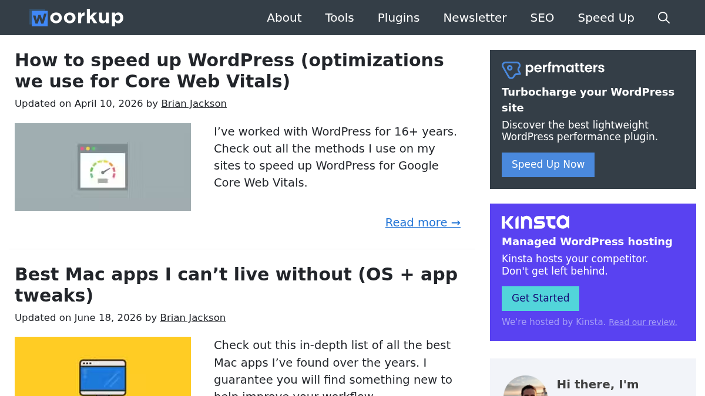Click the perfmatters logo in sidebar
Screen dimensions: 705x396
[553, 69]
